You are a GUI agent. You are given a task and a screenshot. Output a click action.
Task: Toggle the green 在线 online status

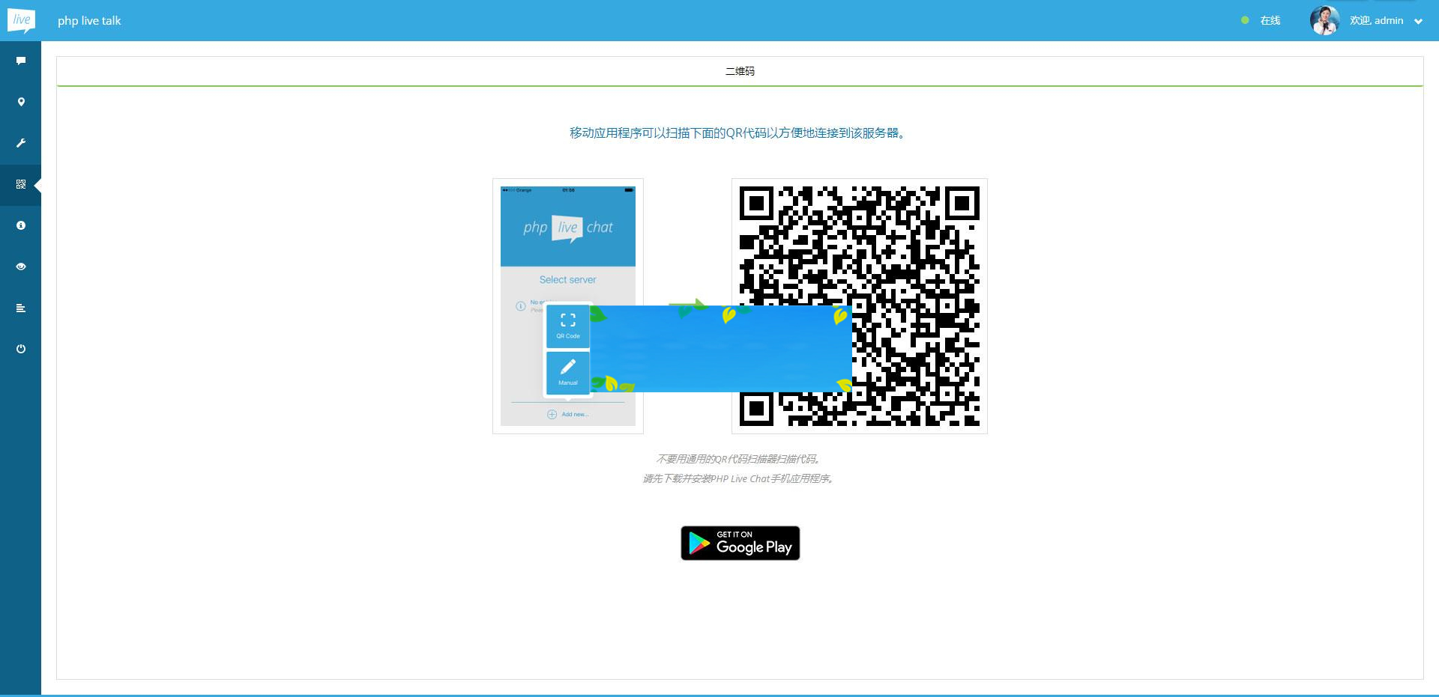1261,20
